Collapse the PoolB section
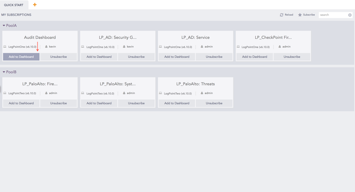The image size is (355, 192). coord(4,72)
